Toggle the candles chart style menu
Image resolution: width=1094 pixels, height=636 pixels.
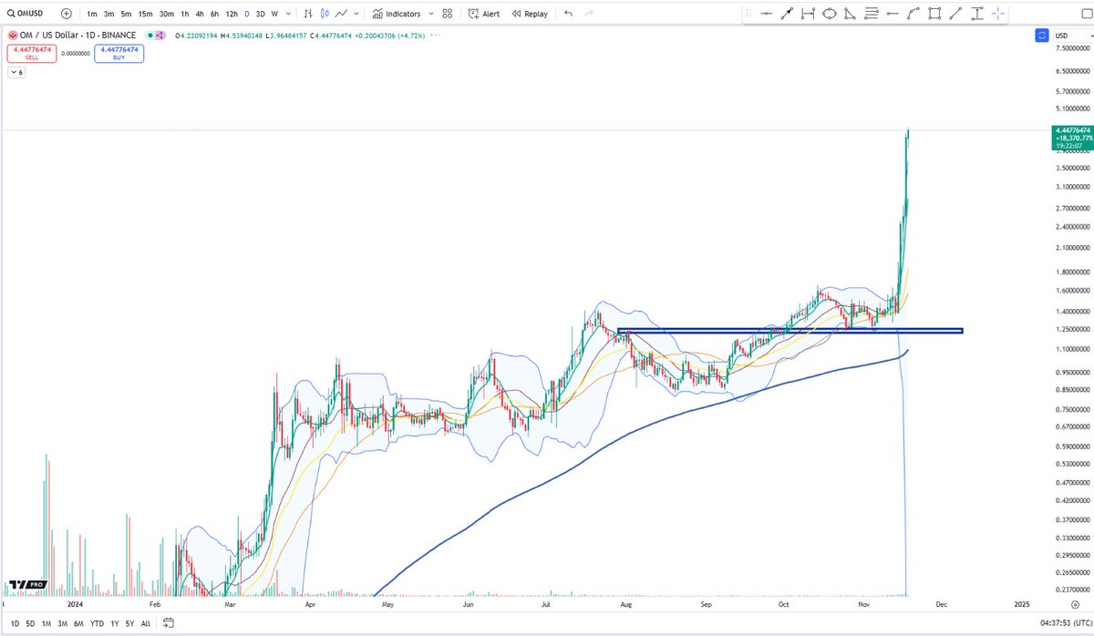point(325,13)
